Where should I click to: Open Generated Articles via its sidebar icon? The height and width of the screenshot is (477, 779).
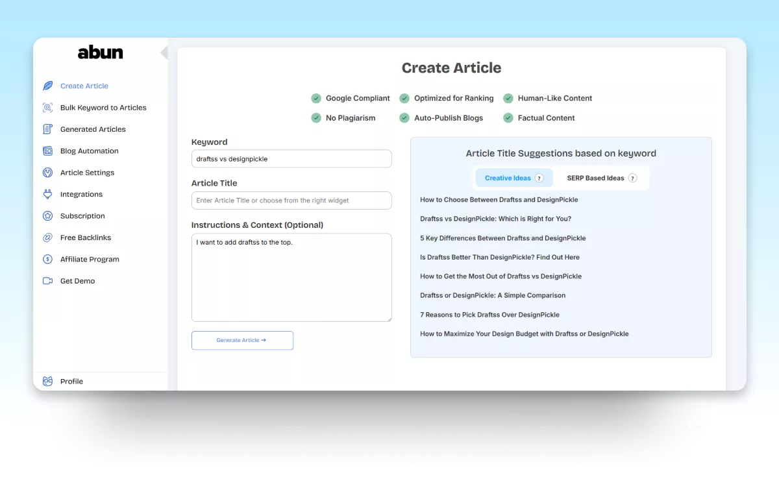[x=47, y=129]
